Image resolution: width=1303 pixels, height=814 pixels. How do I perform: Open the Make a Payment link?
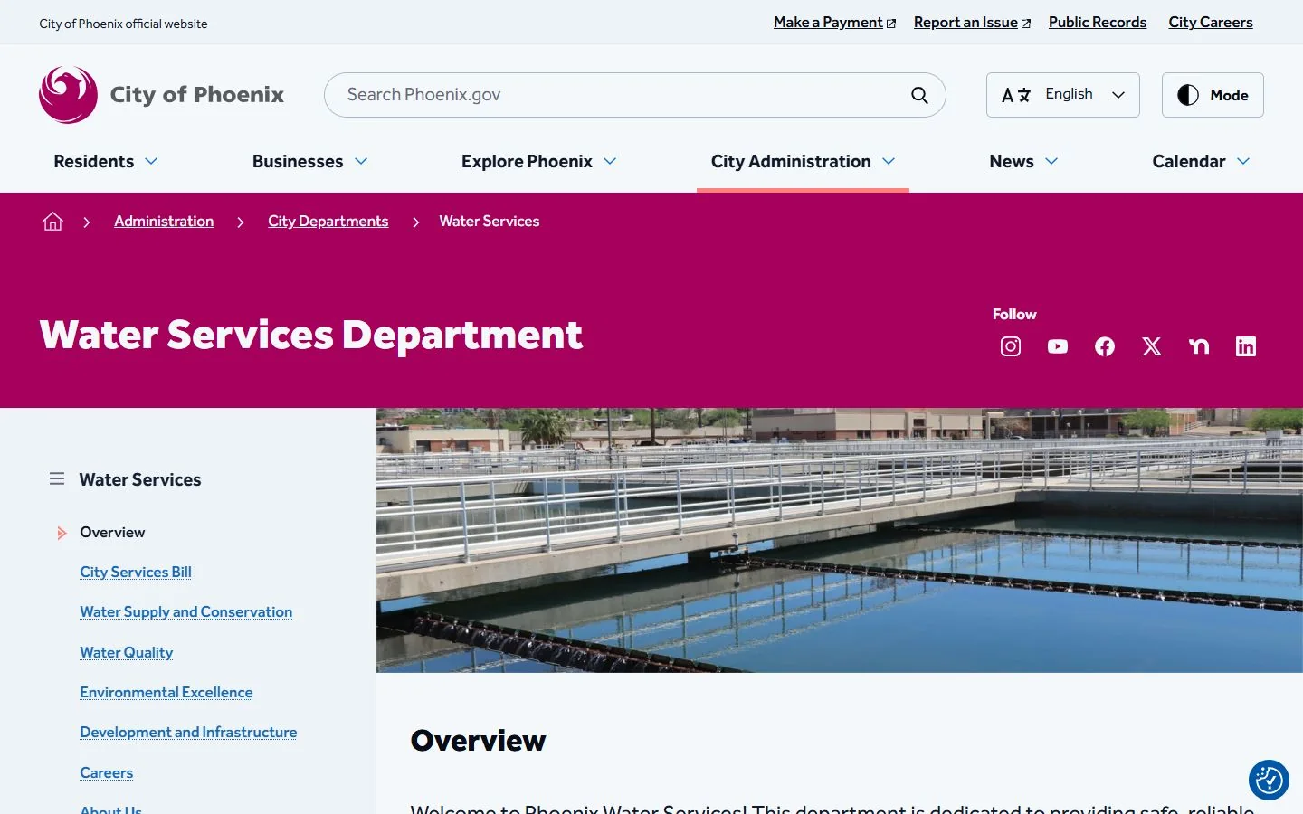pyautogui.click(x=834, y=23)
